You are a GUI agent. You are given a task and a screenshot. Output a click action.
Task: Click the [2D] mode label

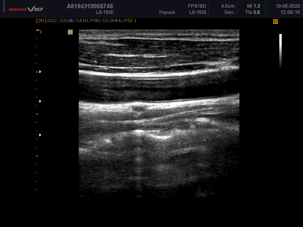tap(41, 21)
